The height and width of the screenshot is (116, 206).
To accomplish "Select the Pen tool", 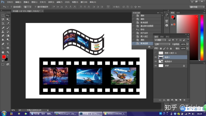I will point(3,44).
